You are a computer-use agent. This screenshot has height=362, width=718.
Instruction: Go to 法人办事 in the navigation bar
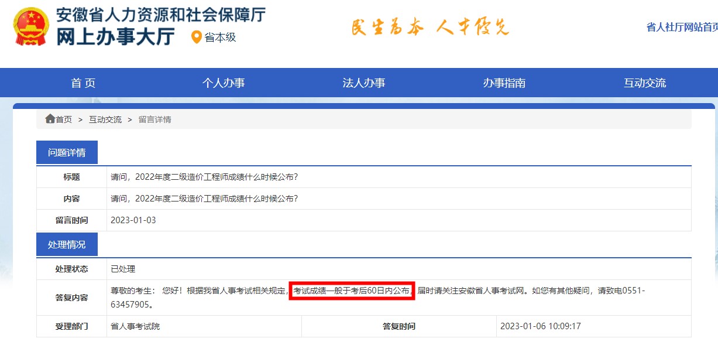point(364,83)
